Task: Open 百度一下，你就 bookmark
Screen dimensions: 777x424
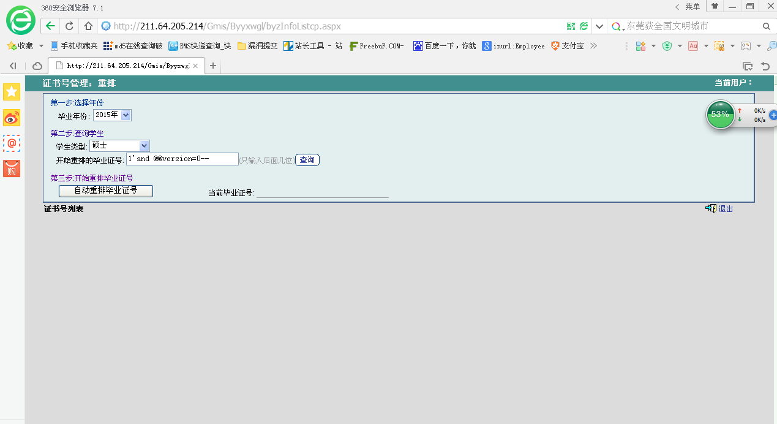Action: (445, 46)
